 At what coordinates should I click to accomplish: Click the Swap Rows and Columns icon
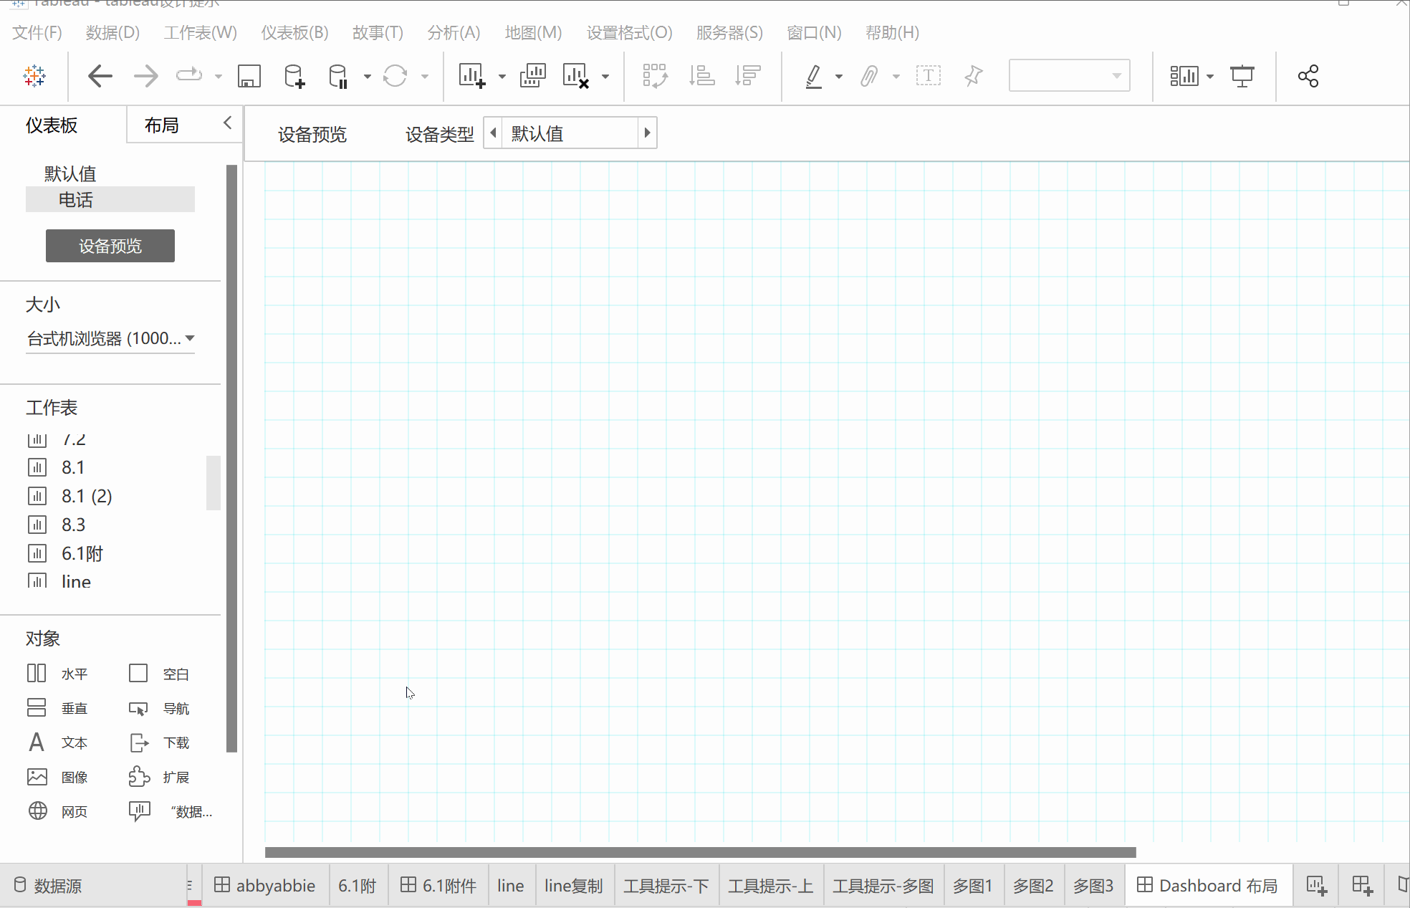[x=655, y=76]
